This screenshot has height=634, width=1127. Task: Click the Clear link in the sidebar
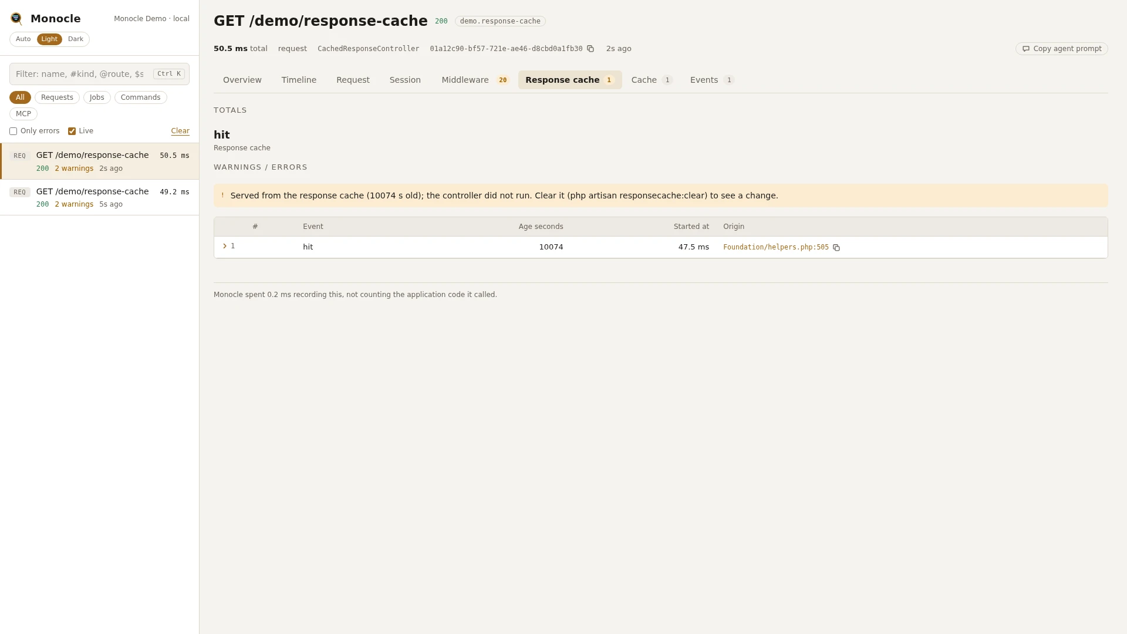pos(180,131)
